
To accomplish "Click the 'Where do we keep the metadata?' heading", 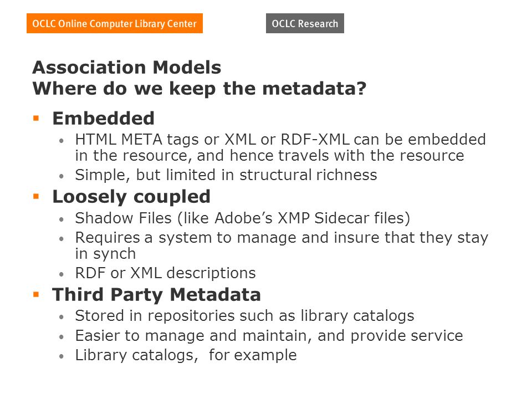I will coord(199,89).
